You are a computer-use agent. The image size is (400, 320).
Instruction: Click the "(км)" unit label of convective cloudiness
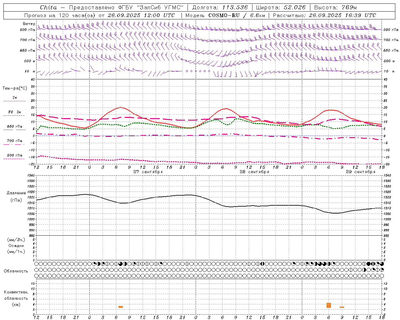pos(16,304)
